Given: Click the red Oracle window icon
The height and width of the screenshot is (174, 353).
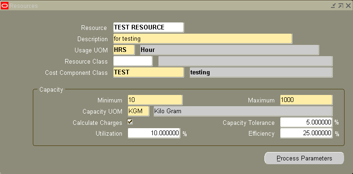Looking at the screenshot, I should (5, 6).
